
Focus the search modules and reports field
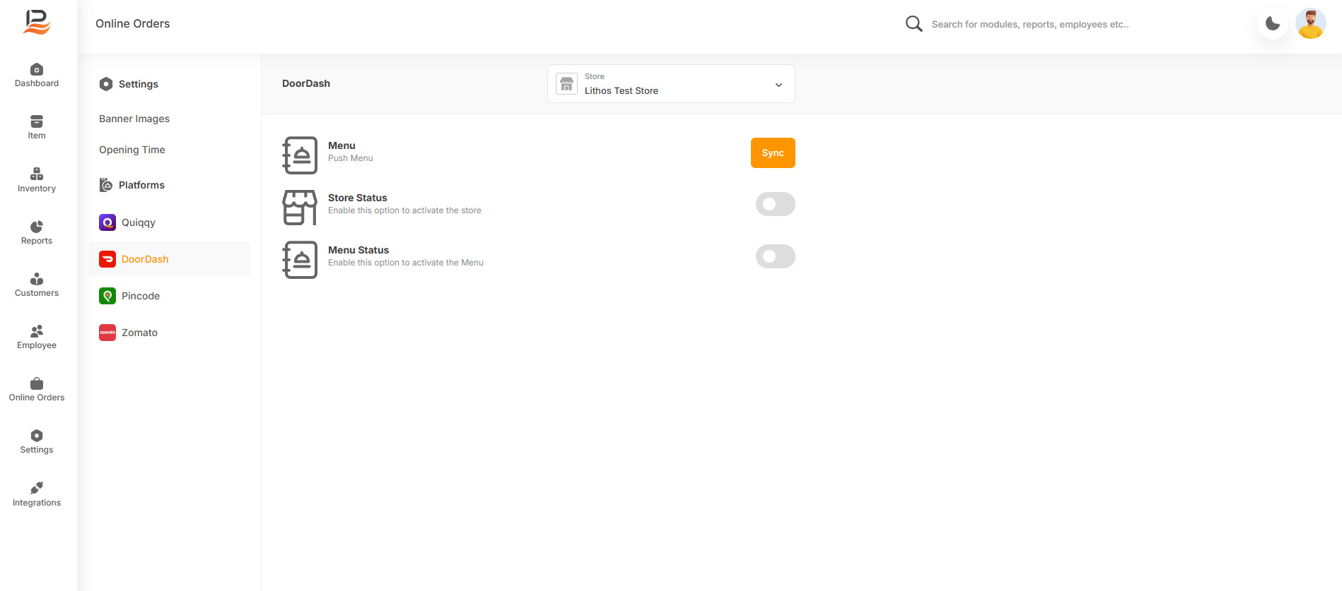(x=1030, y=24)
